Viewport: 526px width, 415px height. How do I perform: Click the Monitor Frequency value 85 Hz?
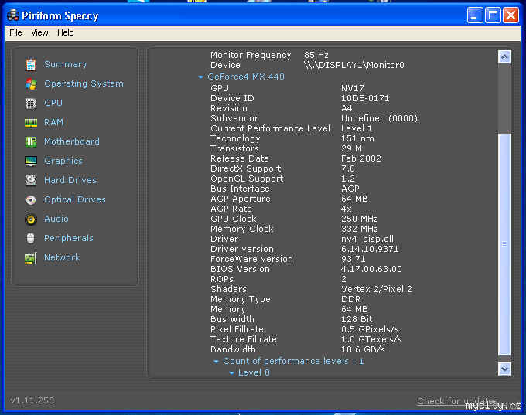(x=316, y=55)
